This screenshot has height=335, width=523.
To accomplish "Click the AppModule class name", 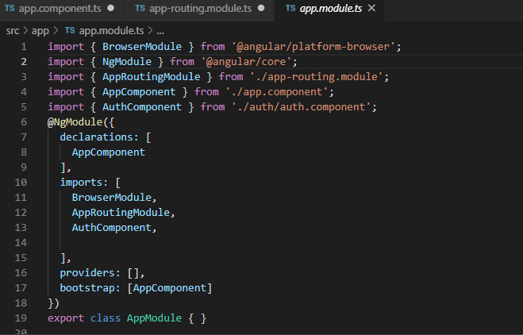I will [x=154, y=318].
